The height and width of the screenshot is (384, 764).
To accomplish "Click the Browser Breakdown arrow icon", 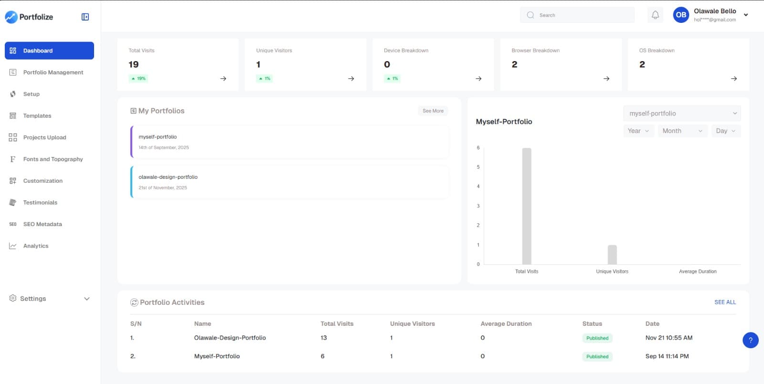I will point(606,79).
